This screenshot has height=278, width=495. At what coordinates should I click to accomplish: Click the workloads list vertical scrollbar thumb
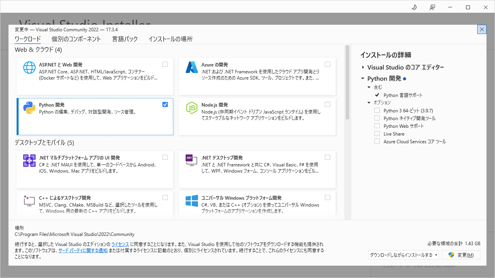pyautogui.click(x=347, y=82)
